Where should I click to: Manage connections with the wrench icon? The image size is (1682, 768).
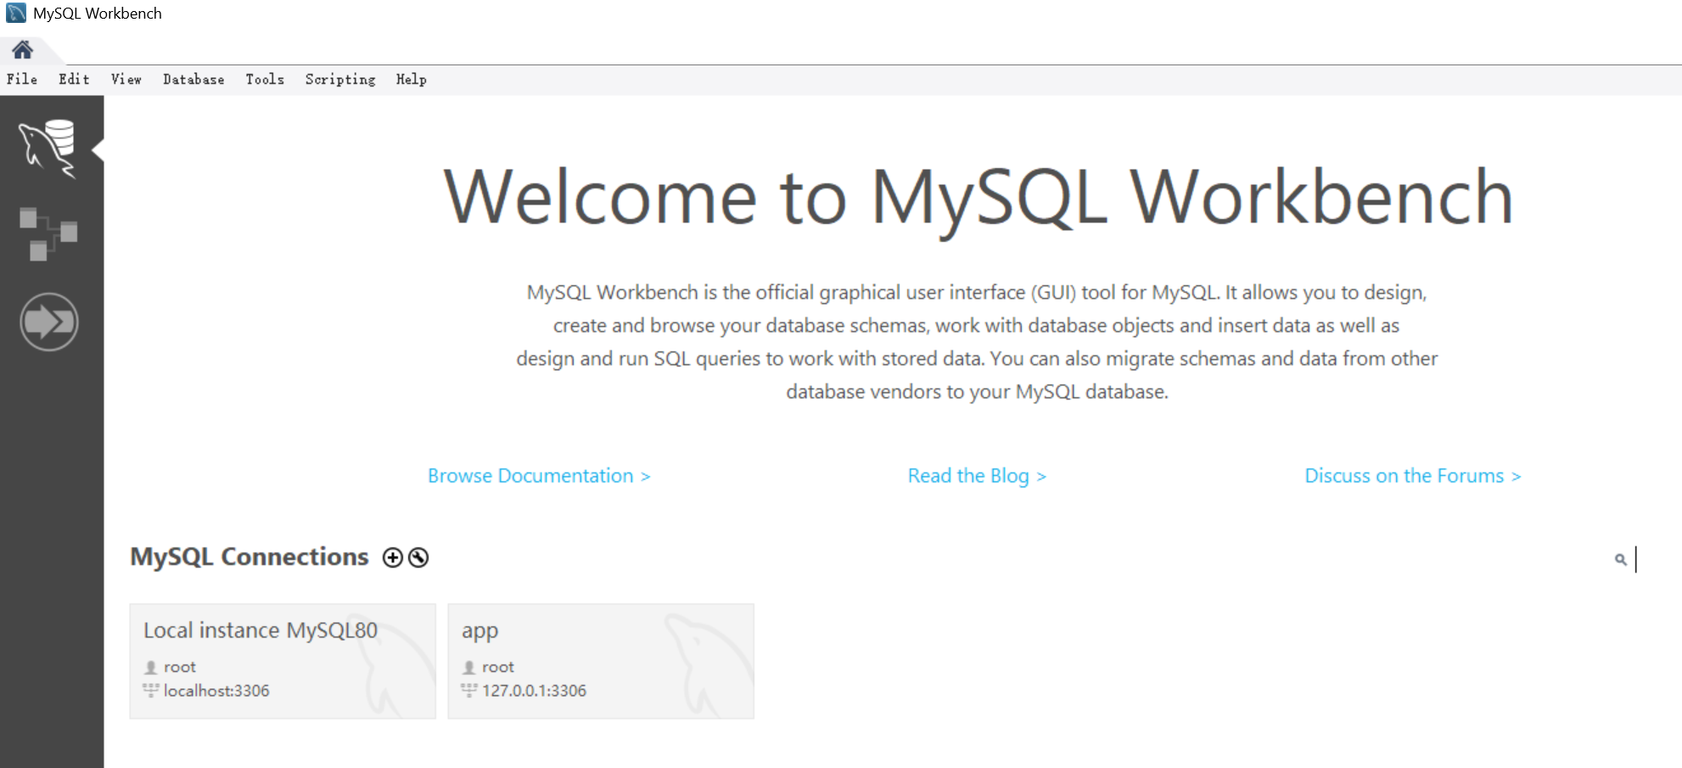pyautogui.click(x=418, y=558)
